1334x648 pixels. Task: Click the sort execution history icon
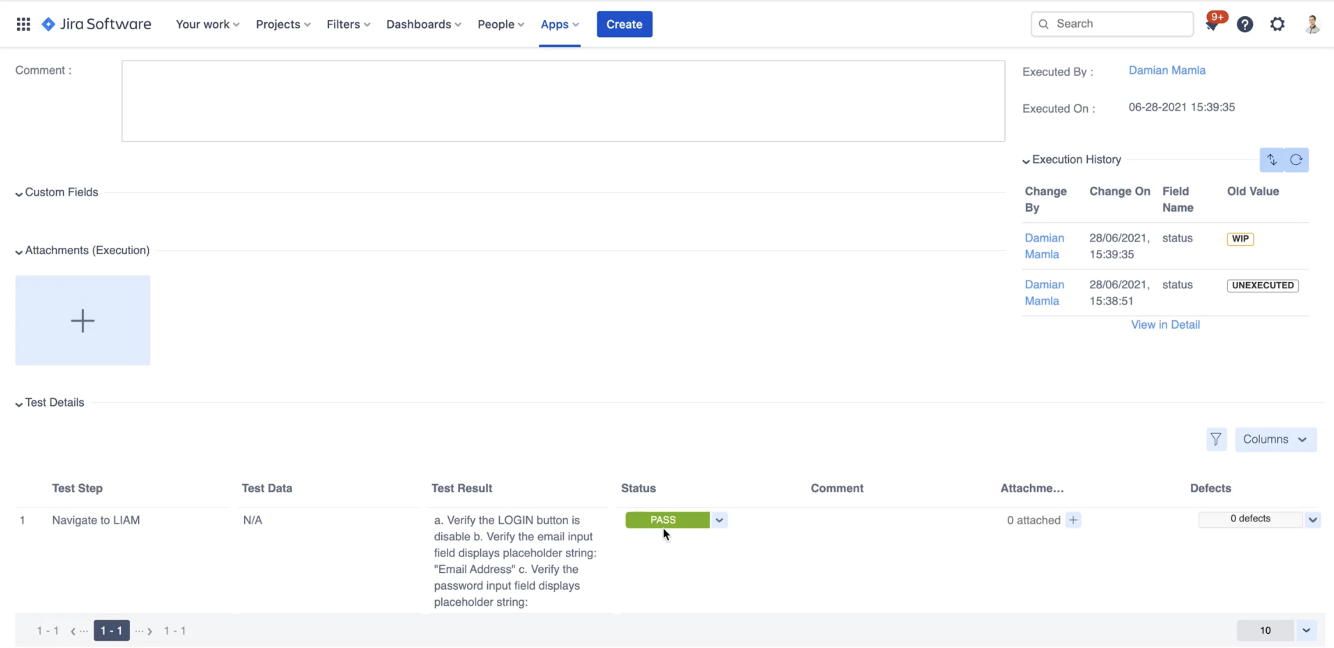point(1272,160)
